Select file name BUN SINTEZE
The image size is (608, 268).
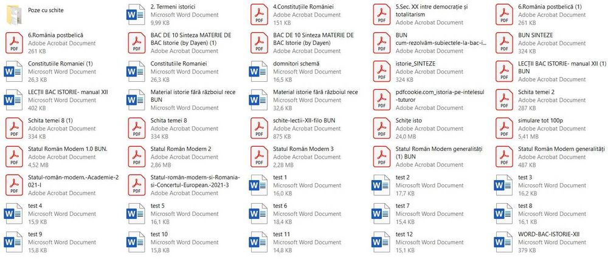click(536, 35)
